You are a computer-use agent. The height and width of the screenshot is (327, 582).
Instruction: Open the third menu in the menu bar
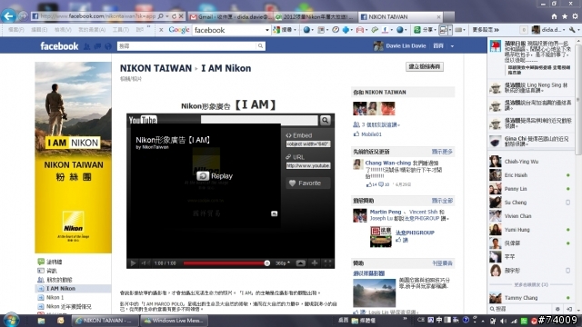point(63,30)
